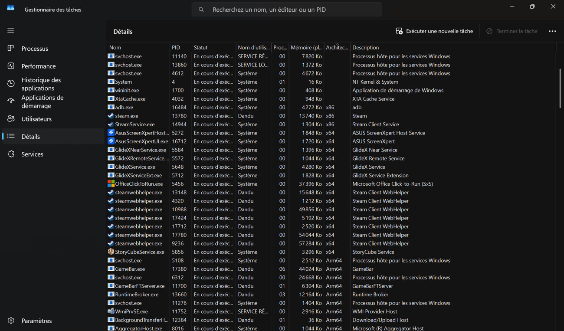The width and height of the screenshot is (564, 331).
Task: Click the Terminer la tâche button
Action: tap(512, 31)
